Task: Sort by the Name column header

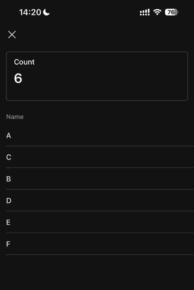Action: click(x=15, y=117)
